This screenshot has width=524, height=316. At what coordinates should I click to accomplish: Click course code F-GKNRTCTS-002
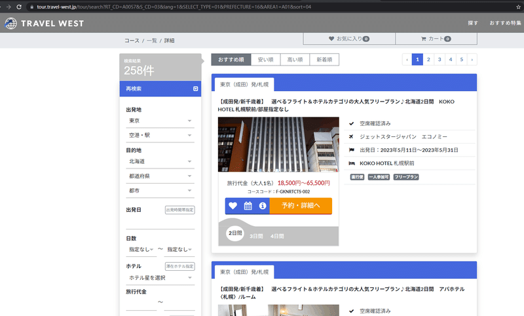pyautogui.click(x=293, y=191)
